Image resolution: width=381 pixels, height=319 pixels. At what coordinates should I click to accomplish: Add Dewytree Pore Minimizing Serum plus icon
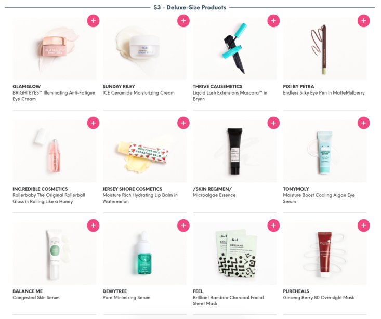pos(183,225)
